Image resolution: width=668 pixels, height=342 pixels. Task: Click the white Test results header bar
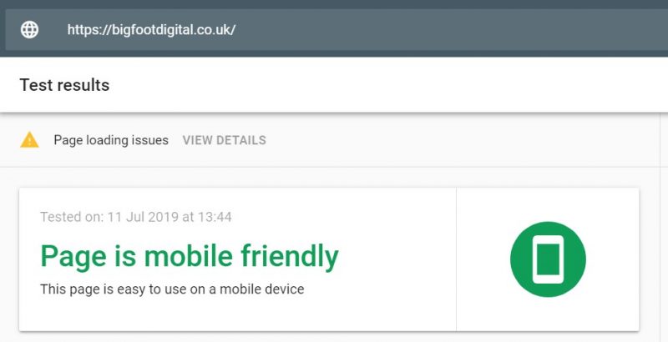334,85
